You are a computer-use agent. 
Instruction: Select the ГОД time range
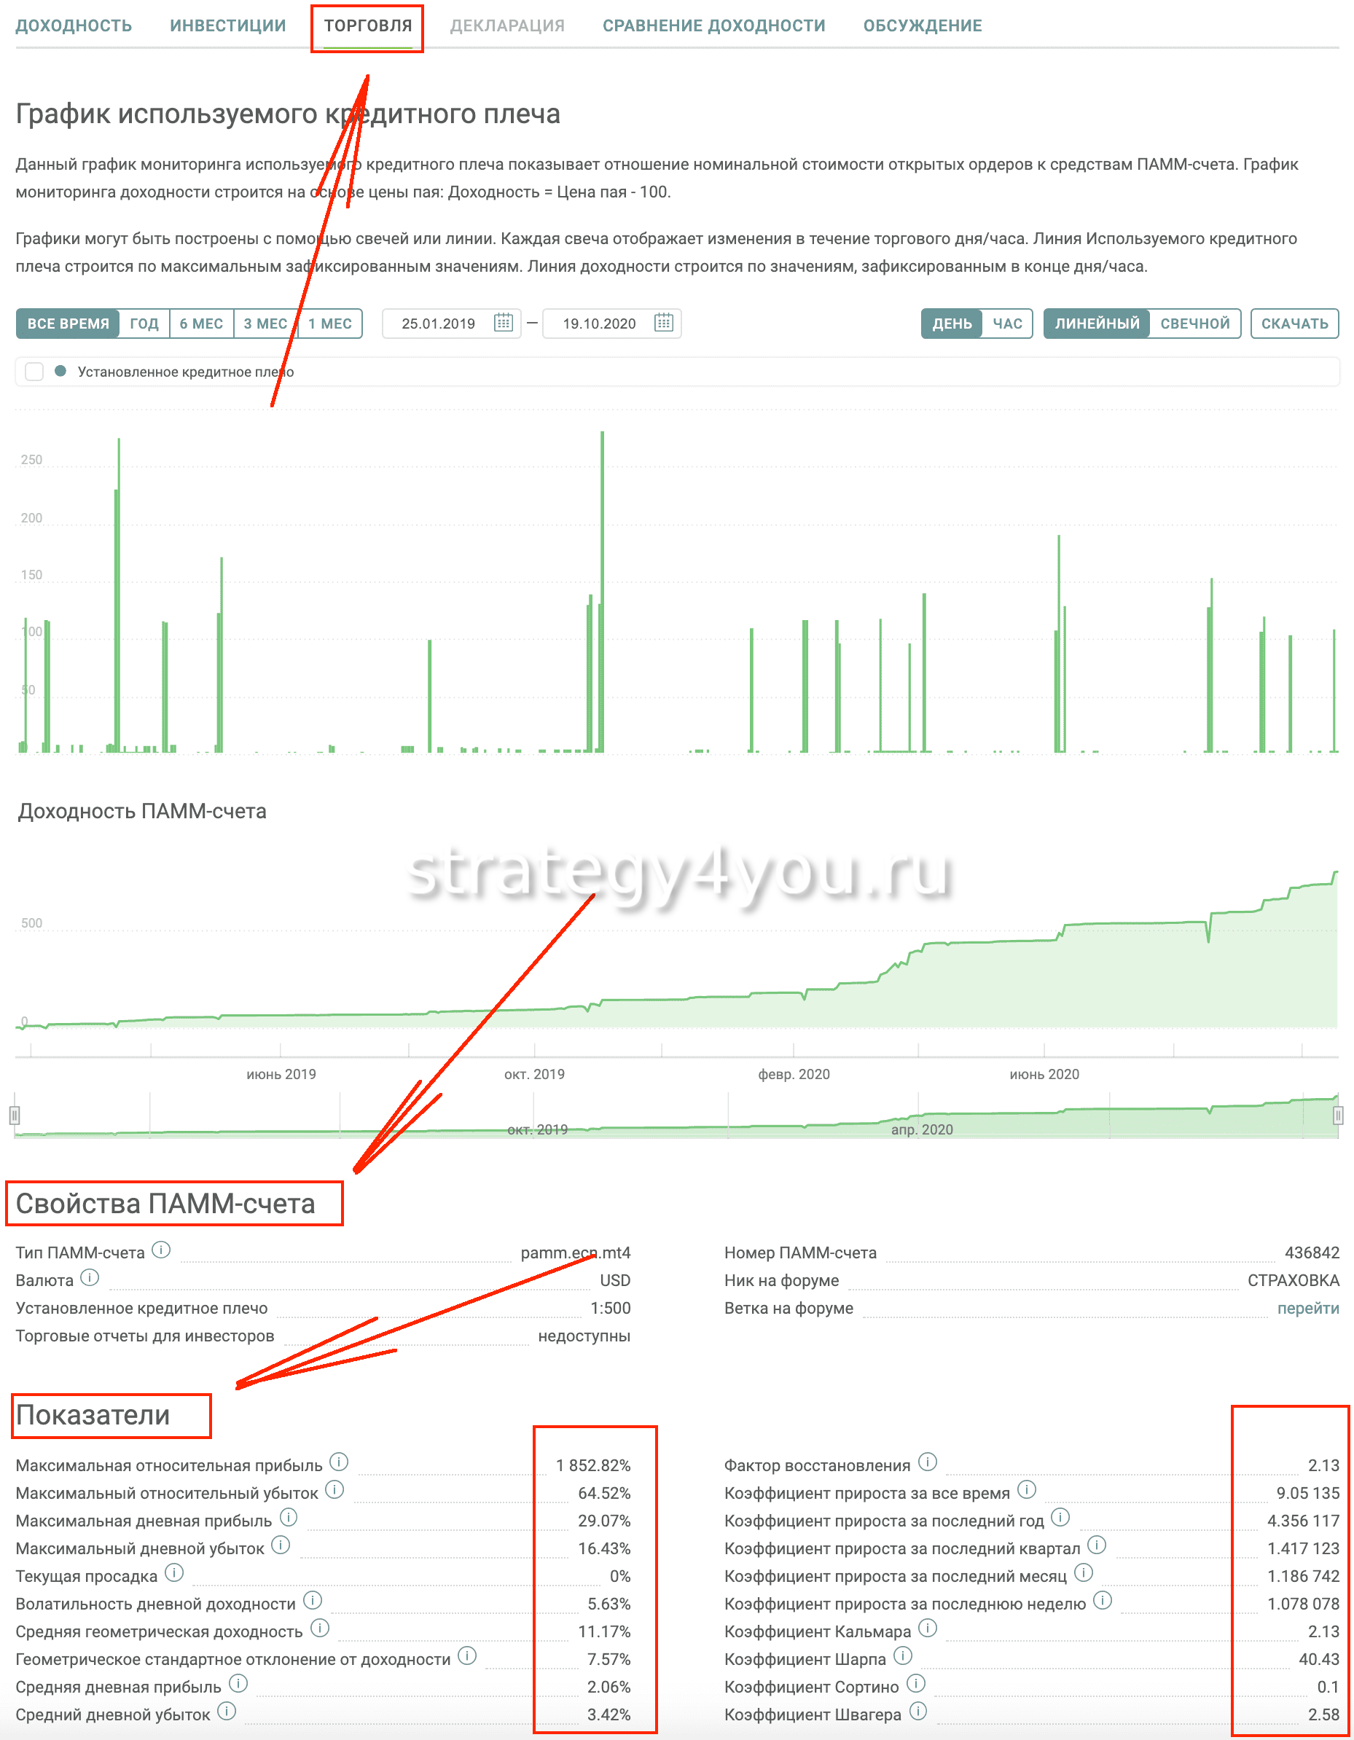coord(144,324)
